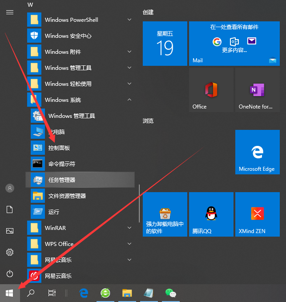
Task: Open the XMind ZEN tile
Action: point(257,214)
